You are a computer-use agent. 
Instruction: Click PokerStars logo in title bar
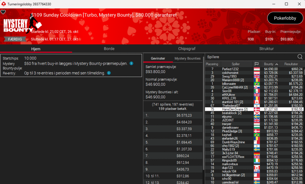point(3,4)
